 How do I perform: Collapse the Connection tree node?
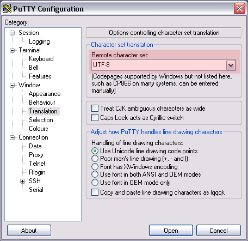pyautogui.click(x=12, y=137)
